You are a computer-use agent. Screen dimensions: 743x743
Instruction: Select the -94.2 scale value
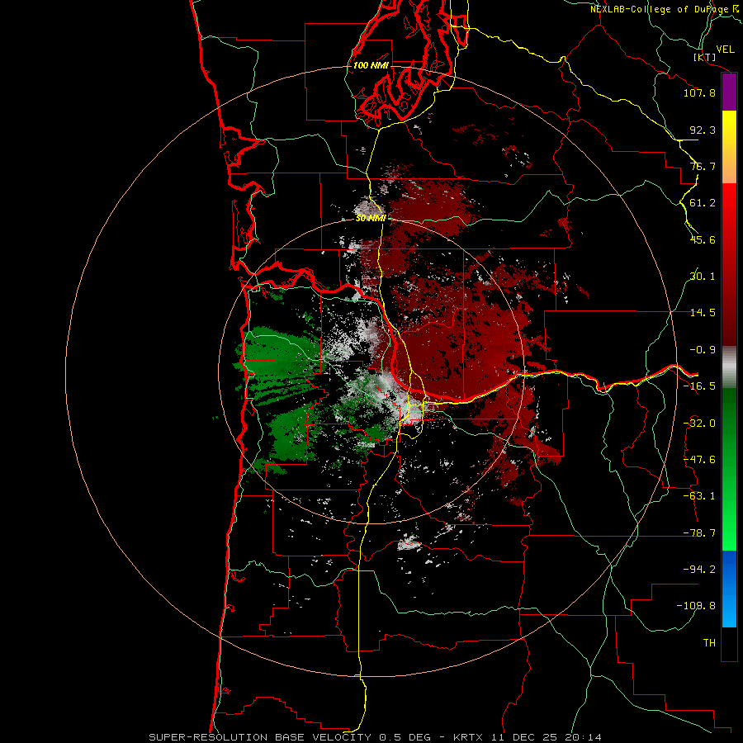[x=699, y=570]
